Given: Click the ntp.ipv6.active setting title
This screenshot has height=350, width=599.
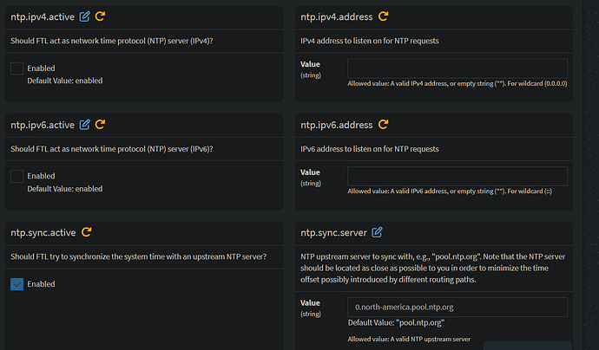Looking at the screenshot, I should 43,125.
